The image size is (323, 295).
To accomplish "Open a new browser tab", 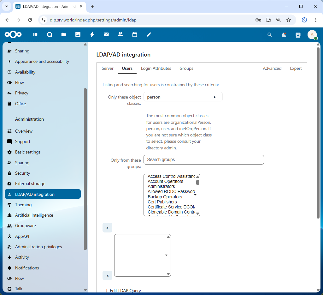I will (x=92, y=6).
